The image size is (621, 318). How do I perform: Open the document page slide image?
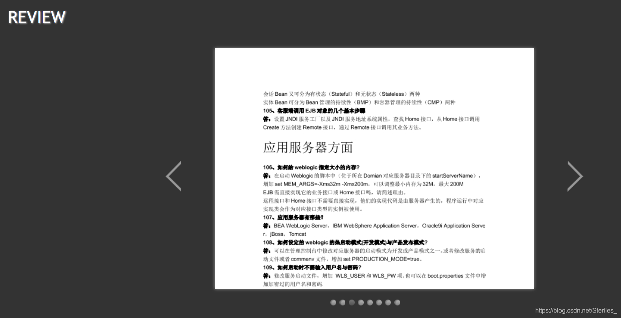tap(374, 169)
